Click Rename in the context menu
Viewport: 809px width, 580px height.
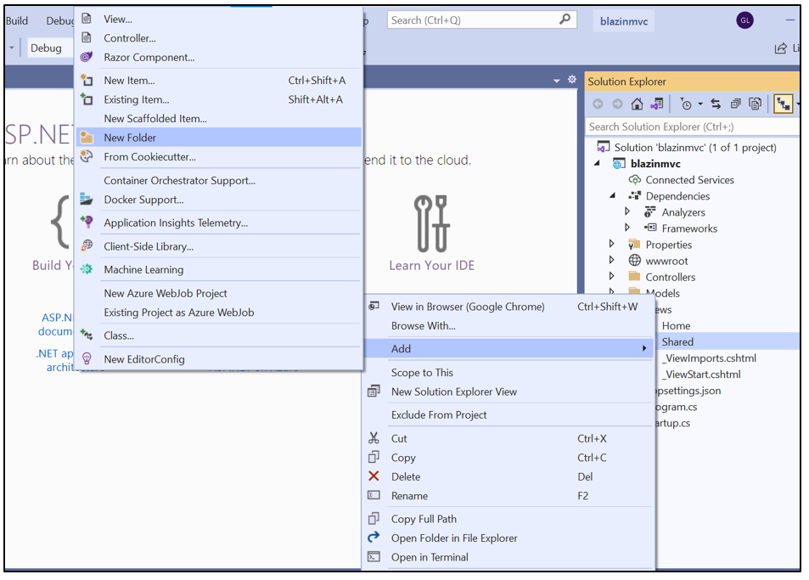409,496
